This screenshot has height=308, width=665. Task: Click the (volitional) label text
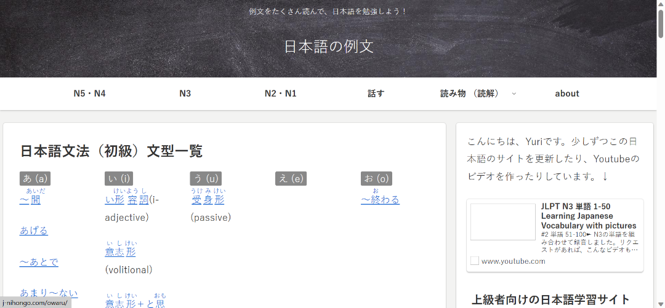coord(129,270)
